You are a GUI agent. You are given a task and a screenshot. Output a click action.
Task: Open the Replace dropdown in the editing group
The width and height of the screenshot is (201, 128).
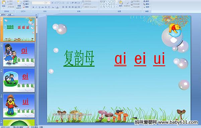pyautogui.click(x=147, y=4)
